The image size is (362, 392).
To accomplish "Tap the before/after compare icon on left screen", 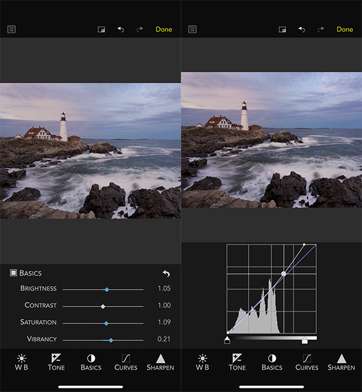I will (x=101, y=30).
